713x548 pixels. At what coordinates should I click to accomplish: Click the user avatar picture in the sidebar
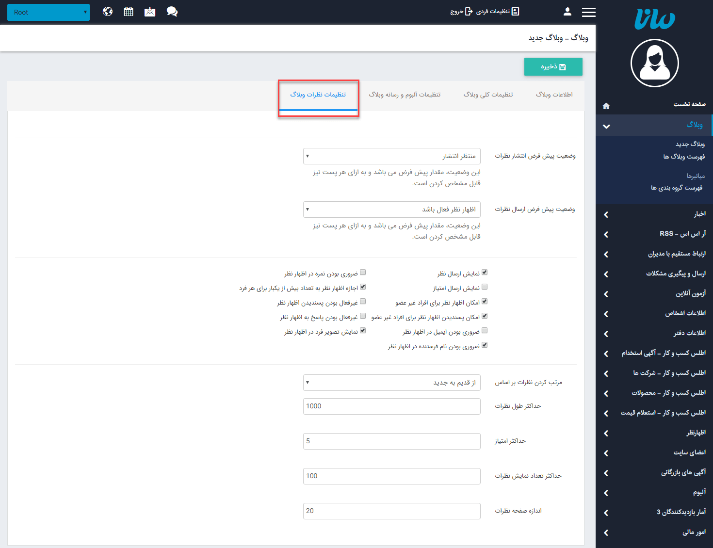[654, 63]
